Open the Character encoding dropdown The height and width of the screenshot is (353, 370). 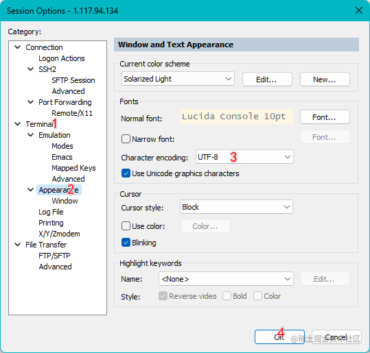[x=244, y=157]
